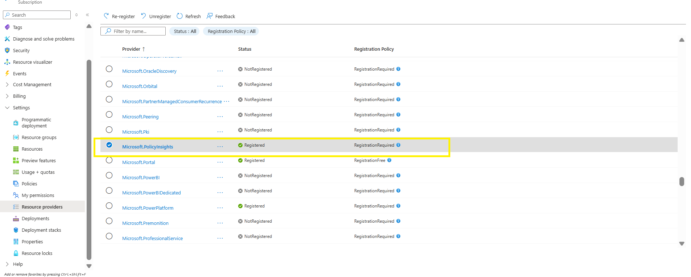
Task: Open the Microsoft.Peering provider link
Action: 140,117
